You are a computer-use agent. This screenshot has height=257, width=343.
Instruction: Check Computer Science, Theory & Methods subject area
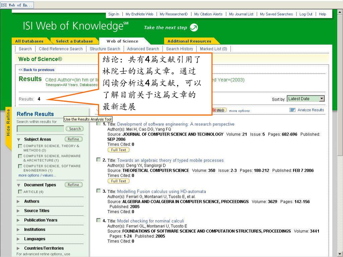pyautogui.click(x=20, y=146)
